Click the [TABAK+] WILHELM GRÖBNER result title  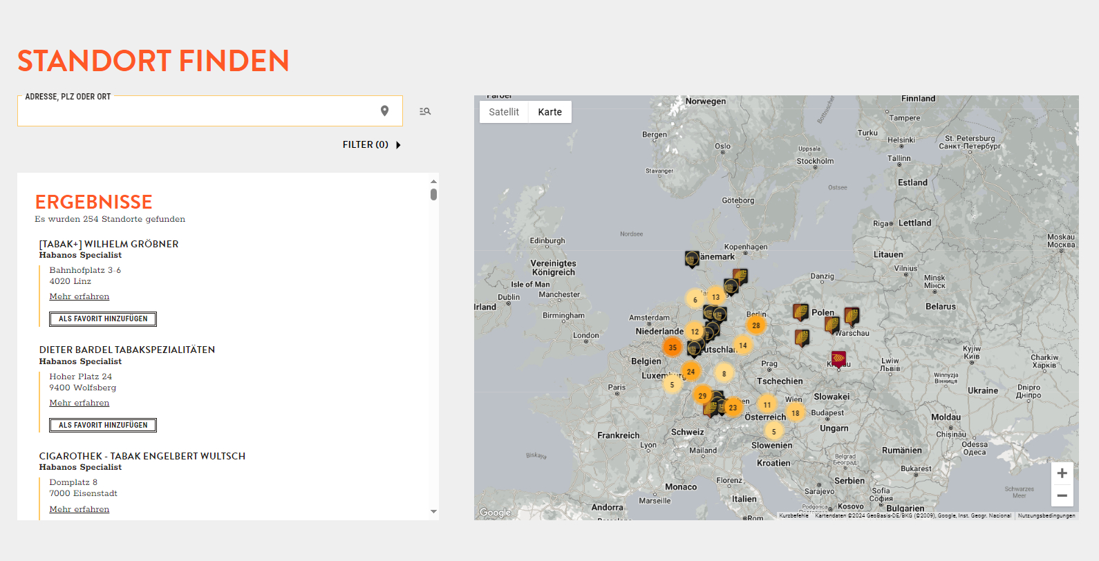pos(109,244)
